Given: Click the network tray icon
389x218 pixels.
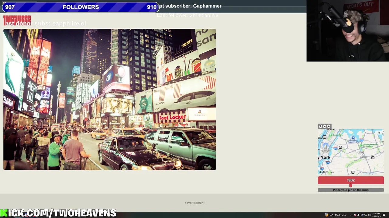Looking at the screenshot, I should point(366,215).
